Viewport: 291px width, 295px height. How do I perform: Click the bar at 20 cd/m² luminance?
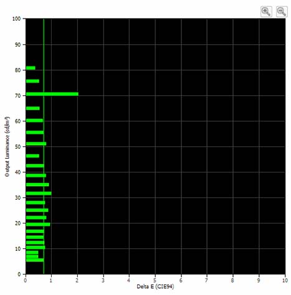point(38,225)
